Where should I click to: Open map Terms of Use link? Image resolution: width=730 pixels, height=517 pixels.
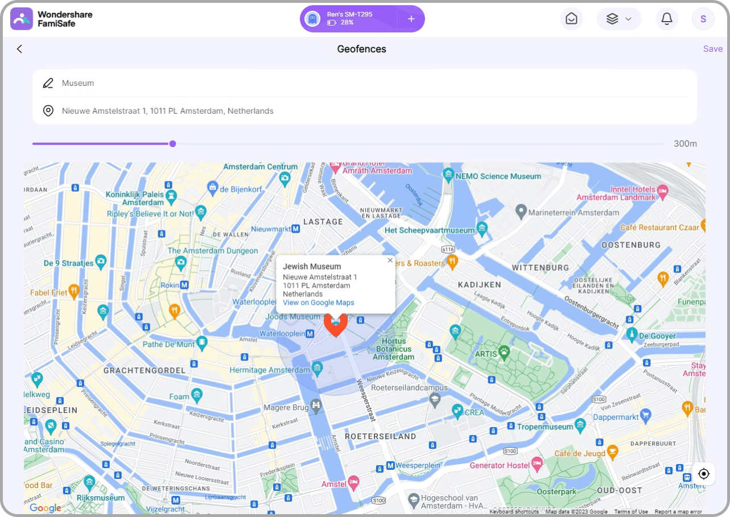[631, 511]
